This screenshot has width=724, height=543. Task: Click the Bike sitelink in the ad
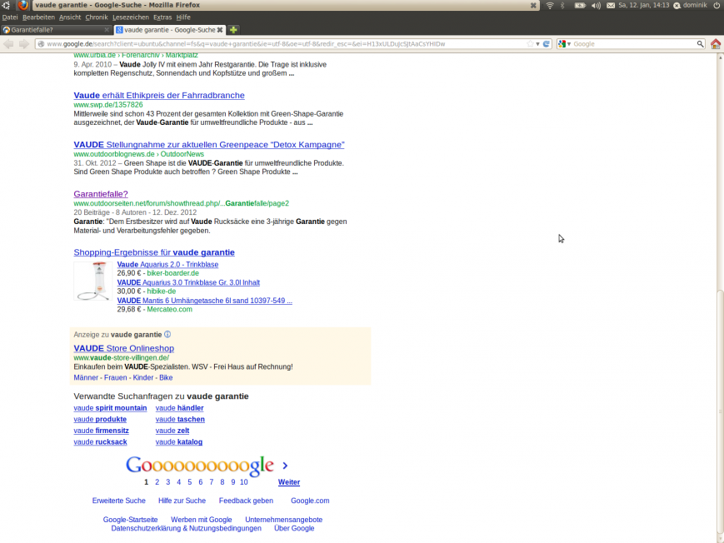[x=166, y=378]
